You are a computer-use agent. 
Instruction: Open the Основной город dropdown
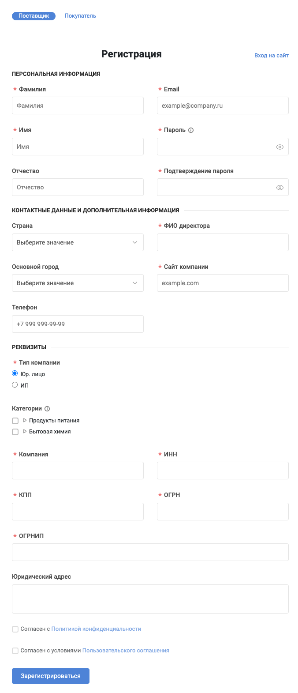tap(78, 283)
